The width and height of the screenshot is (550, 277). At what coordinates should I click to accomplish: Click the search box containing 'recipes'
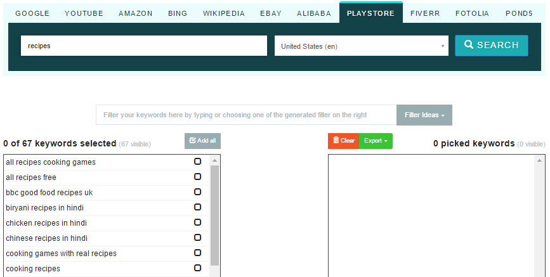[144, 46]
